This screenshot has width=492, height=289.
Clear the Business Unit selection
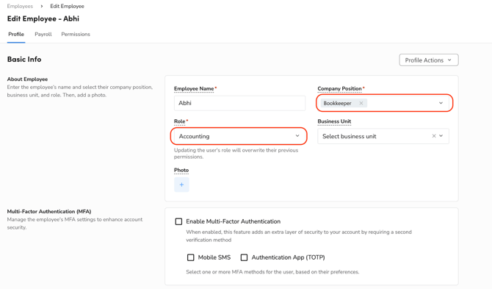[434, 136]
